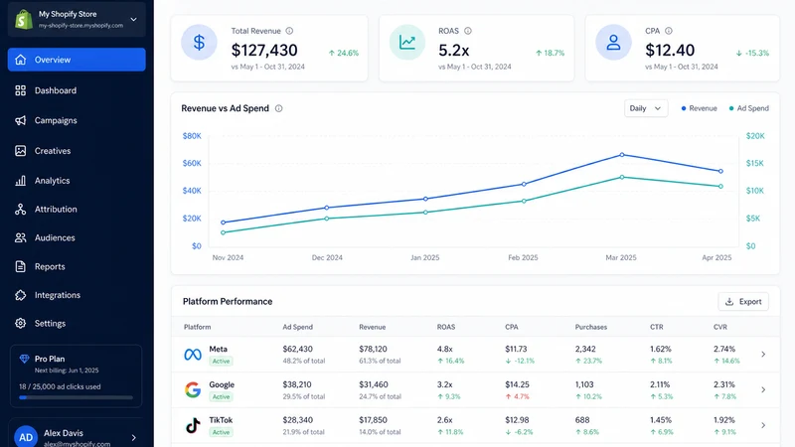Click the Mar 2025 Ad Spend data point
This screenshot has height=447, width=795.
[x=622, y=178]
